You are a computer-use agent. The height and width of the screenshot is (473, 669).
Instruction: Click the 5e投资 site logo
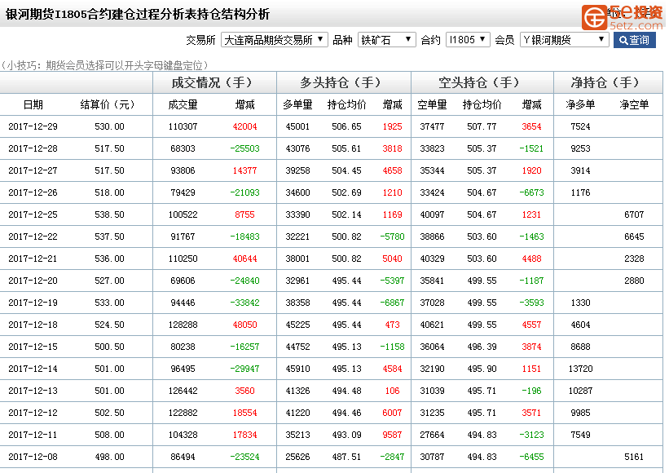pyautogui.click(x=623, y=17)
